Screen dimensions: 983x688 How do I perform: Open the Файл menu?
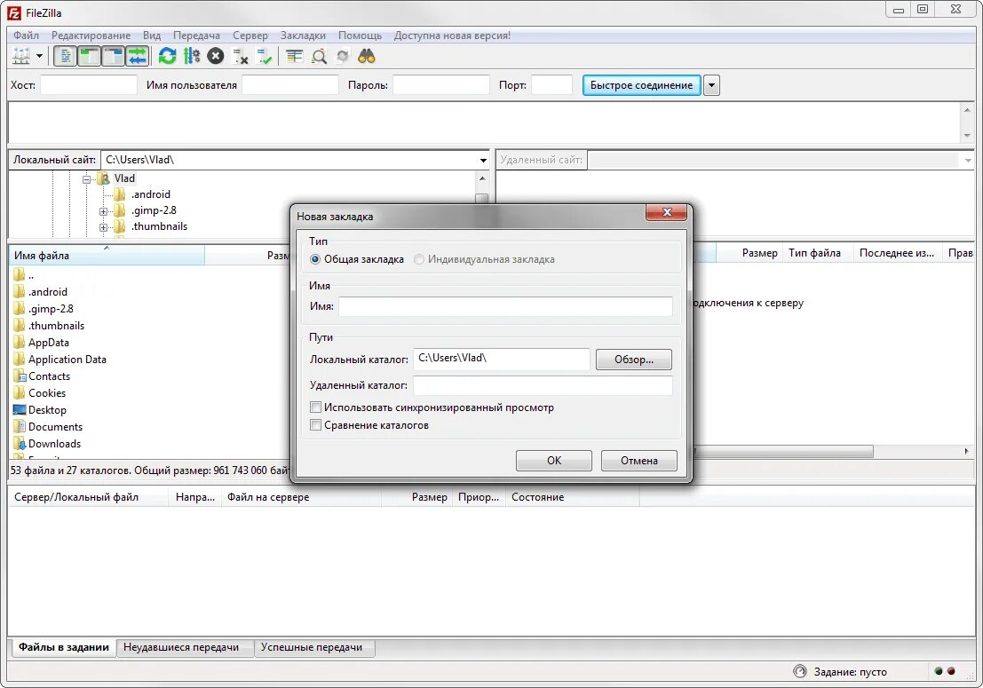(27, 36)
